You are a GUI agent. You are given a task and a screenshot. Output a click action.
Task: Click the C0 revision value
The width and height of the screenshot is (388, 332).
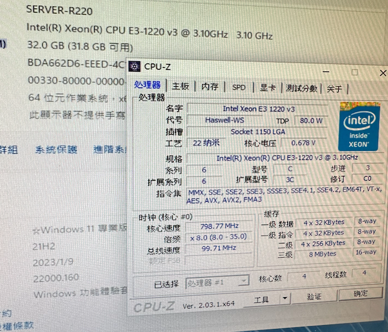(367, 179)
